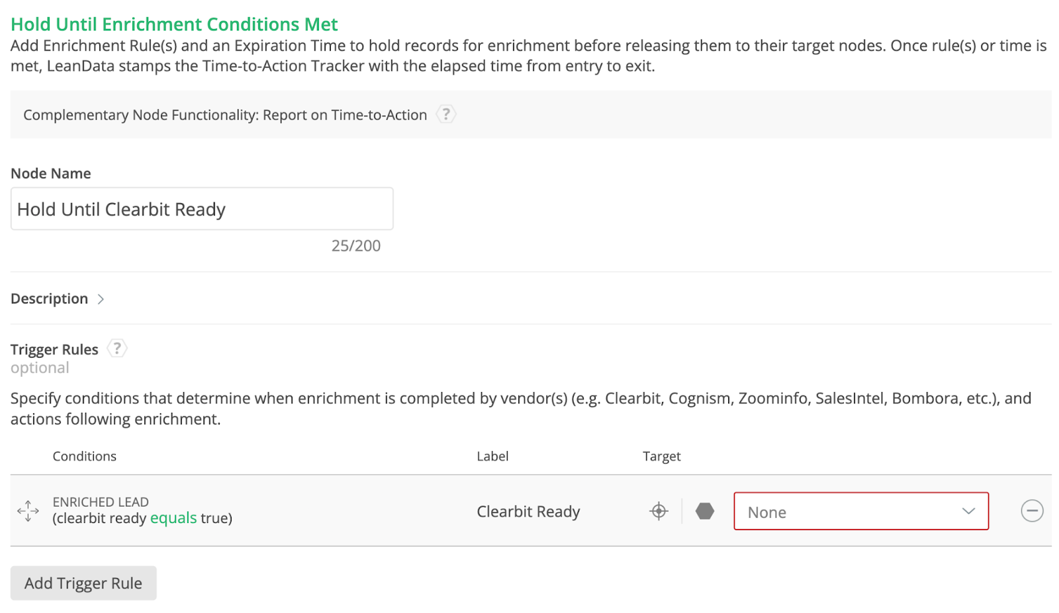The height and width of the screenshot is (613, 1059).
Task: Click the drag handle on the Enriched Lead rule
Action: [28, 511]
